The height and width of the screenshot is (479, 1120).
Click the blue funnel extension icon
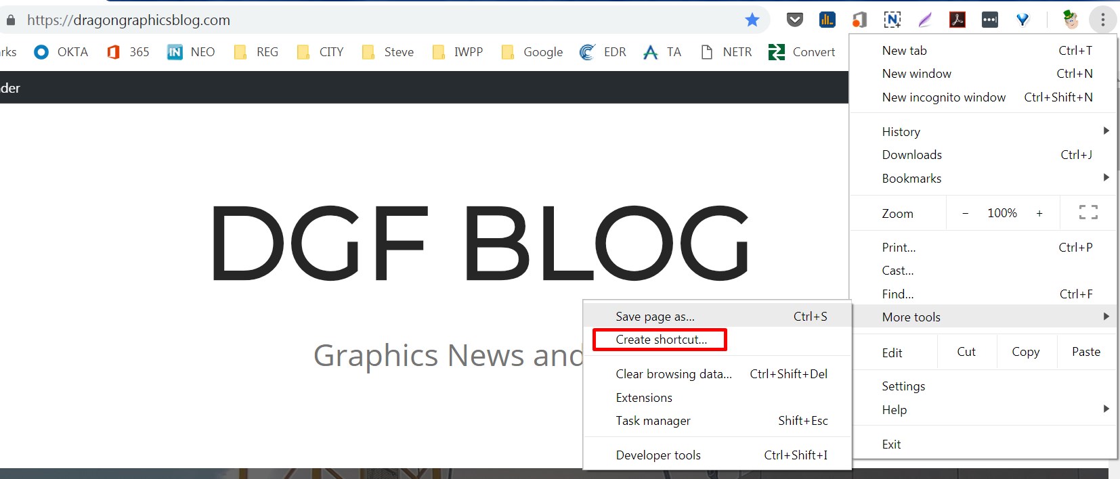click(1022, 20)
